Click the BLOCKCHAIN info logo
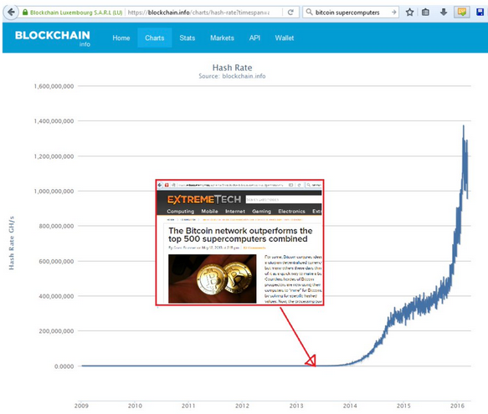This screenshot has width=488, height=414. (x=53, y=38)
